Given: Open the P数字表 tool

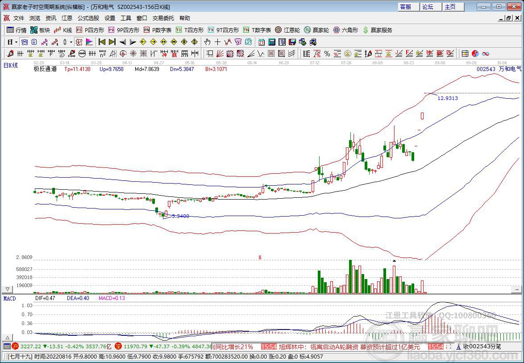Looking at the screenshot, I should pos(158,30).
